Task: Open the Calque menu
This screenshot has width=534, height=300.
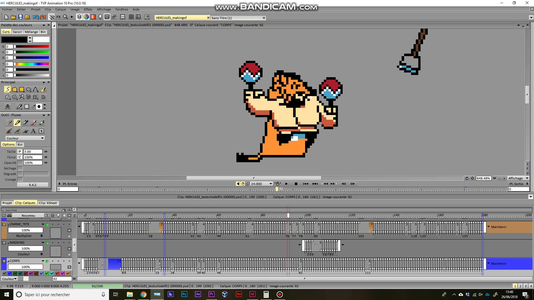Action: click(x=60, y=9)
